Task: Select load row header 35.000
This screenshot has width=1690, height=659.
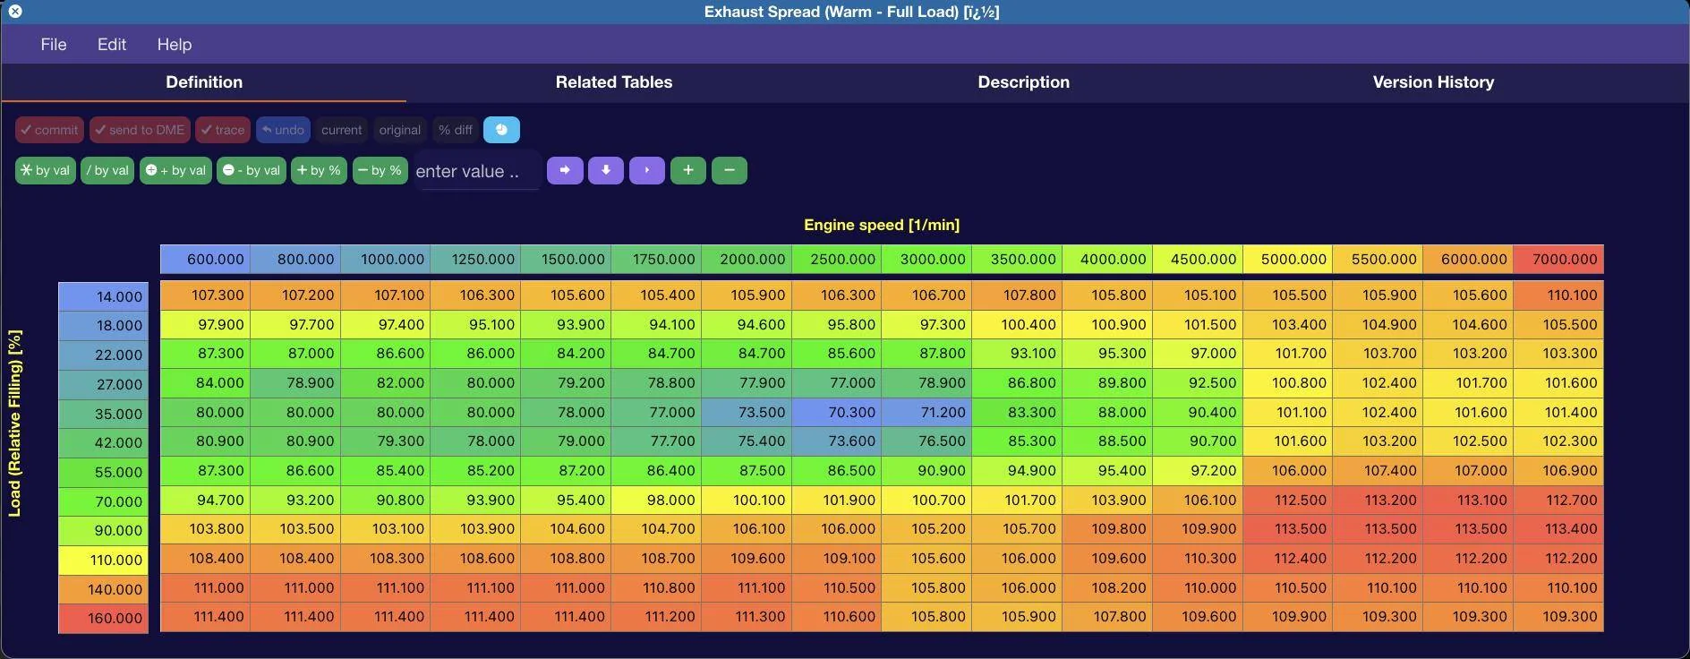Action: pos(103,414)
